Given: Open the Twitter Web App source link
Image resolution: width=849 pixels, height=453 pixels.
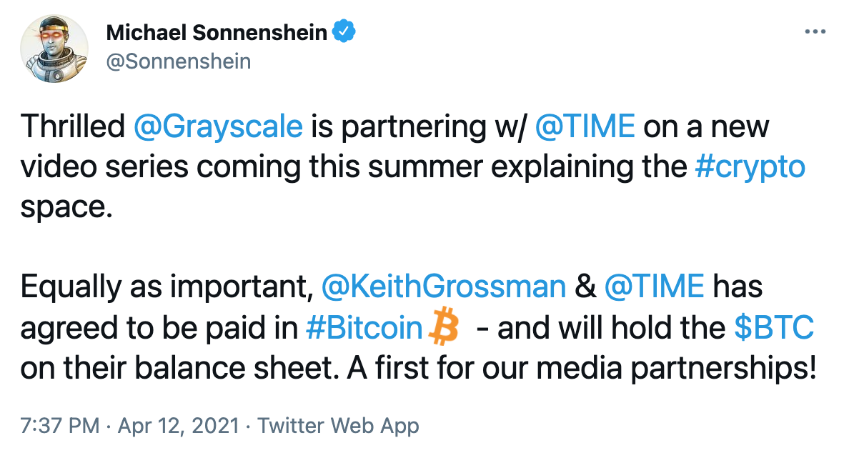Looking at the screenshot, I should point(338,426).
